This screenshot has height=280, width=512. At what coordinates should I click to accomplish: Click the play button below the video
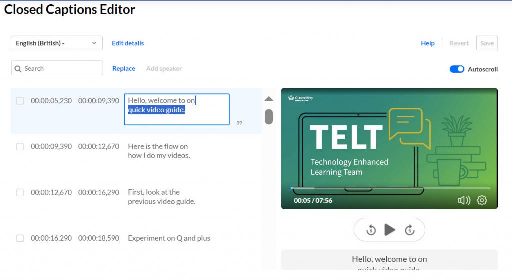click(x=390, y=230)
